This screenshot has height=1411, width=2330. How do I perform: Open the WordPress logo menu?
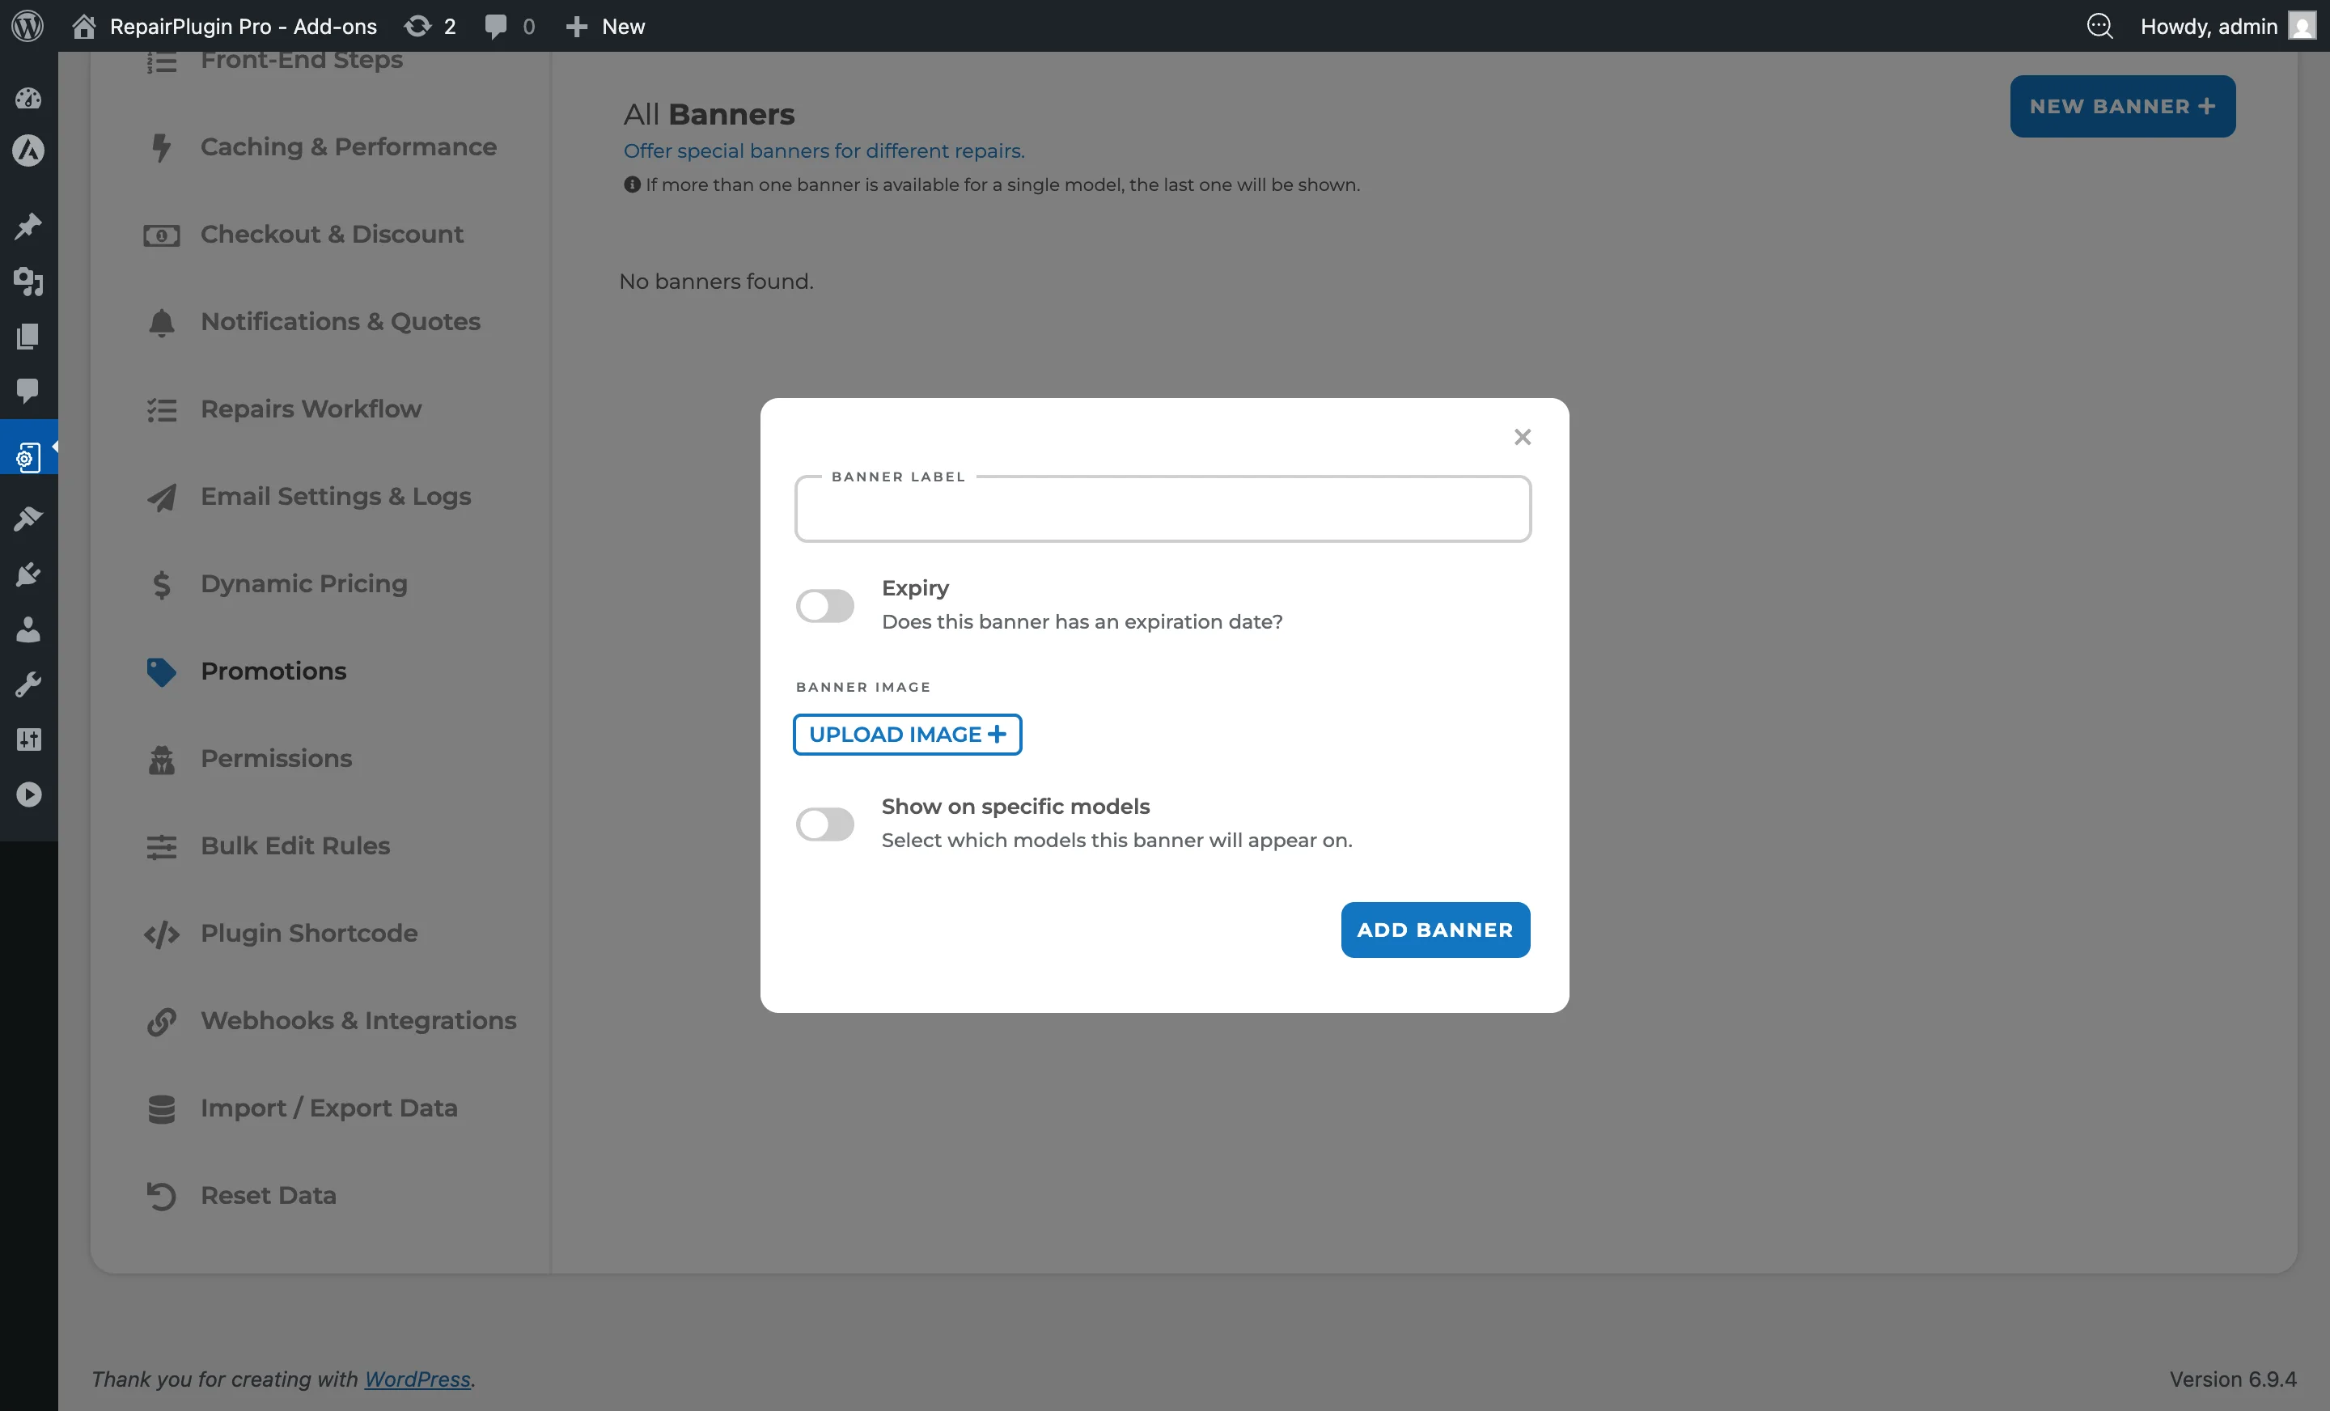pos(28,26)
